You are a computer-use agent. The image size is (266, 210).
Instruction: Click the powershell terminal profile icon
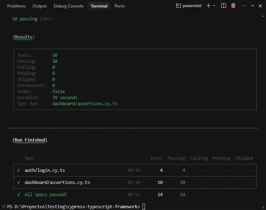click(178, 6)
